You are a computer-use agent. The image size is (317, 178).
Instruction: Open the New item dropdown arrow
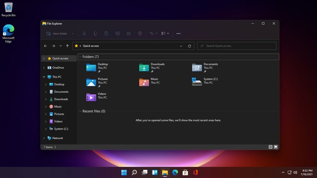[73, 34]
